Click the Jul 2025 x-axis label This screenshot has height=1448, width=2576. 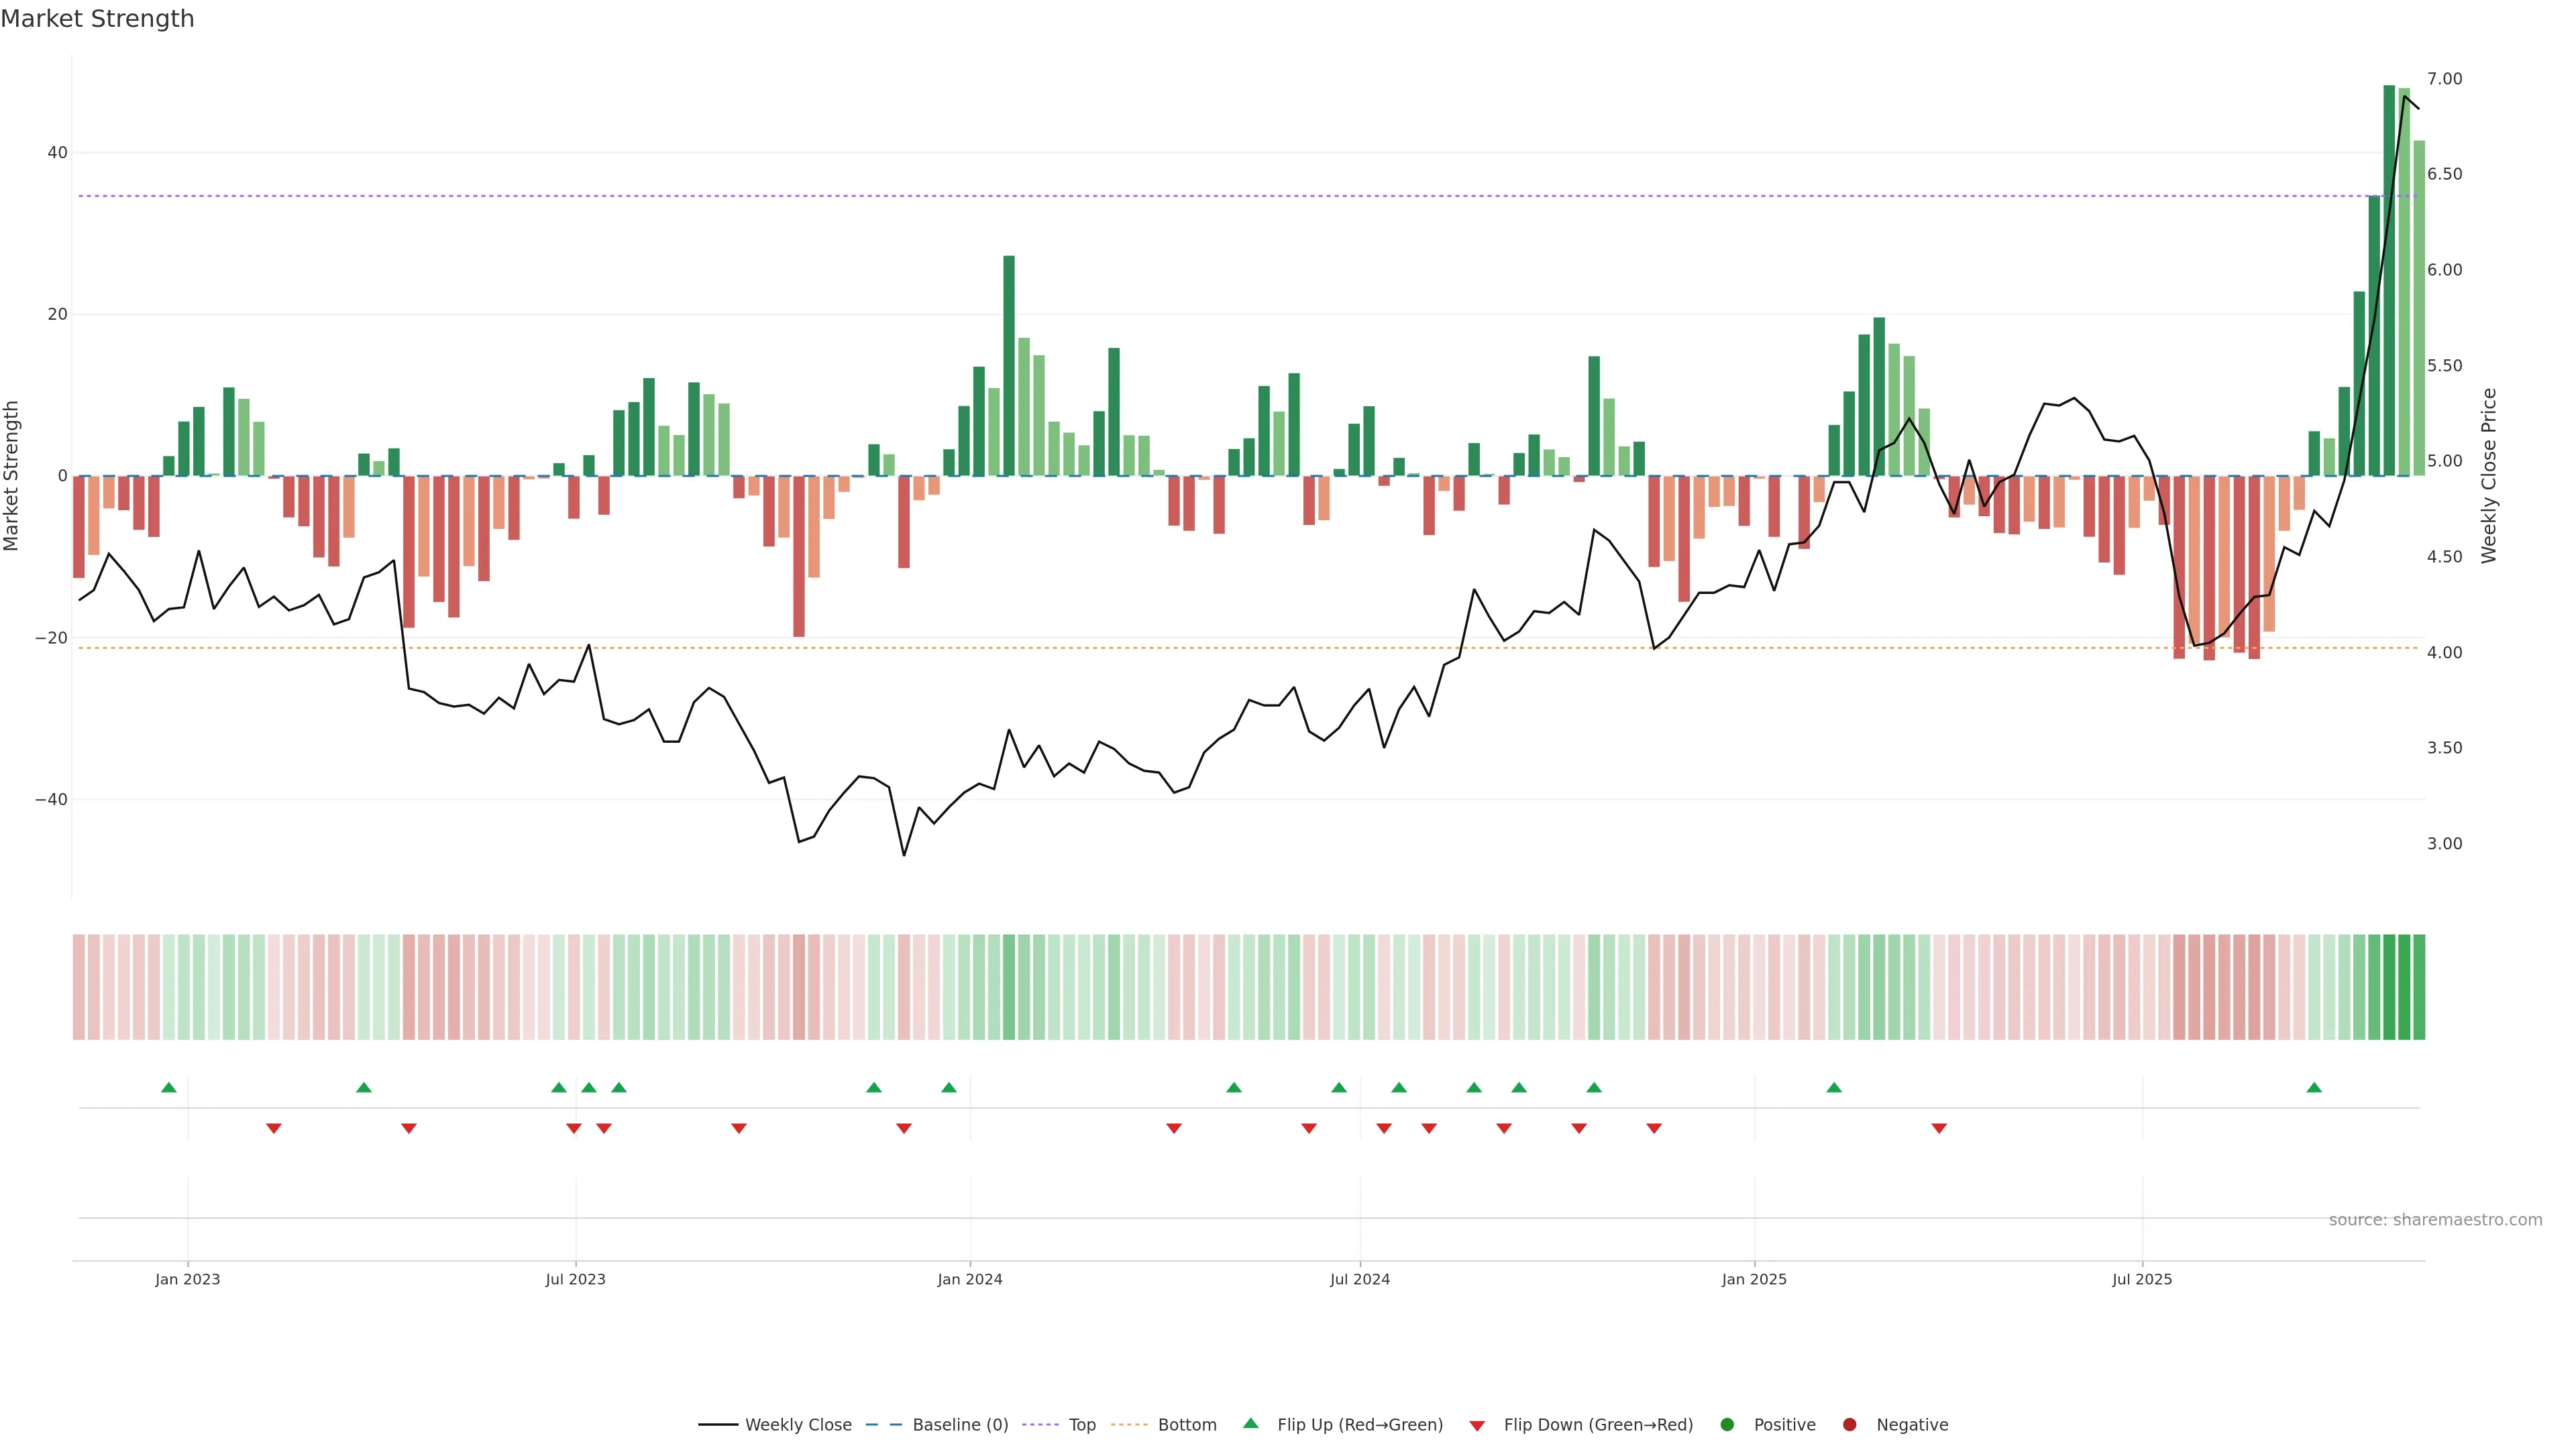point(2142,1279)
